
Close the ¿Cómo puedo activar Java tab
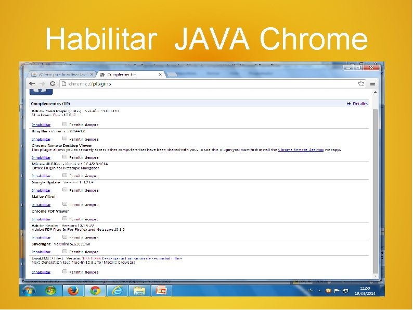click(92, 75)
